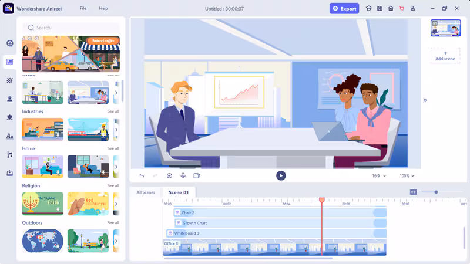Open the user account icon
Viewport: 470px width, 264px height.
point(413,8)
